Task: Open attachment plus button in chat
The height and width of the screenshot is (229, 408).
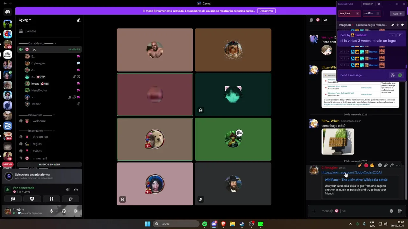Action: 314,211
